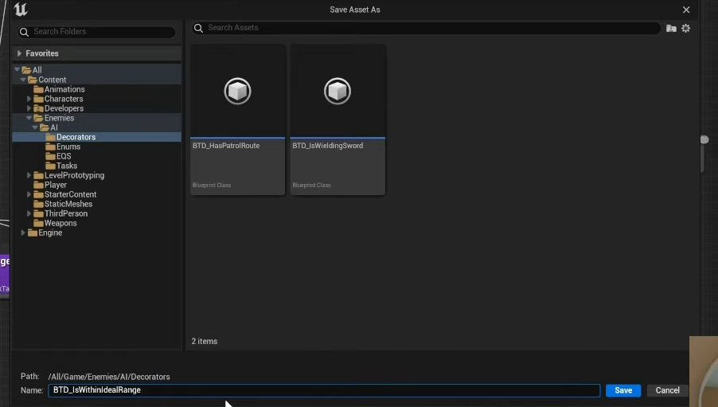Click the magnifier icon in Search Assets
The width and height of the screenshot is (718, 407).
[199, 28]
